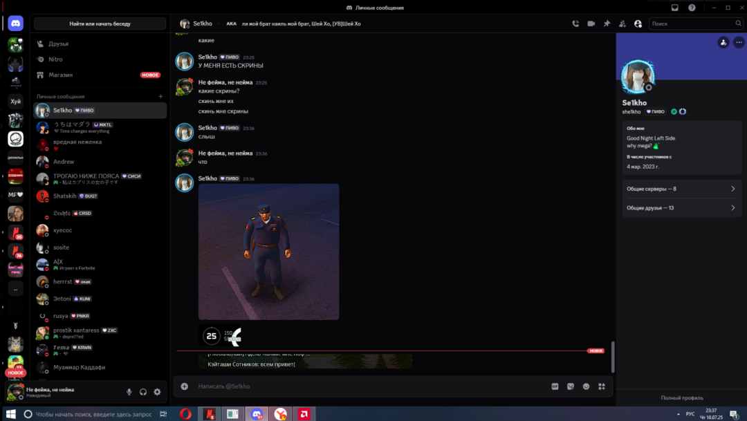747x421 pixels.
Task: Toggle headphones deafen
Action: (x=143, y=392)
